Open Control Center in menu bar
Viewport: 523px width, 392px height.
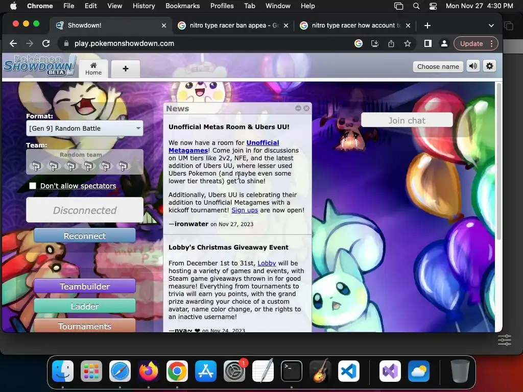433,6
